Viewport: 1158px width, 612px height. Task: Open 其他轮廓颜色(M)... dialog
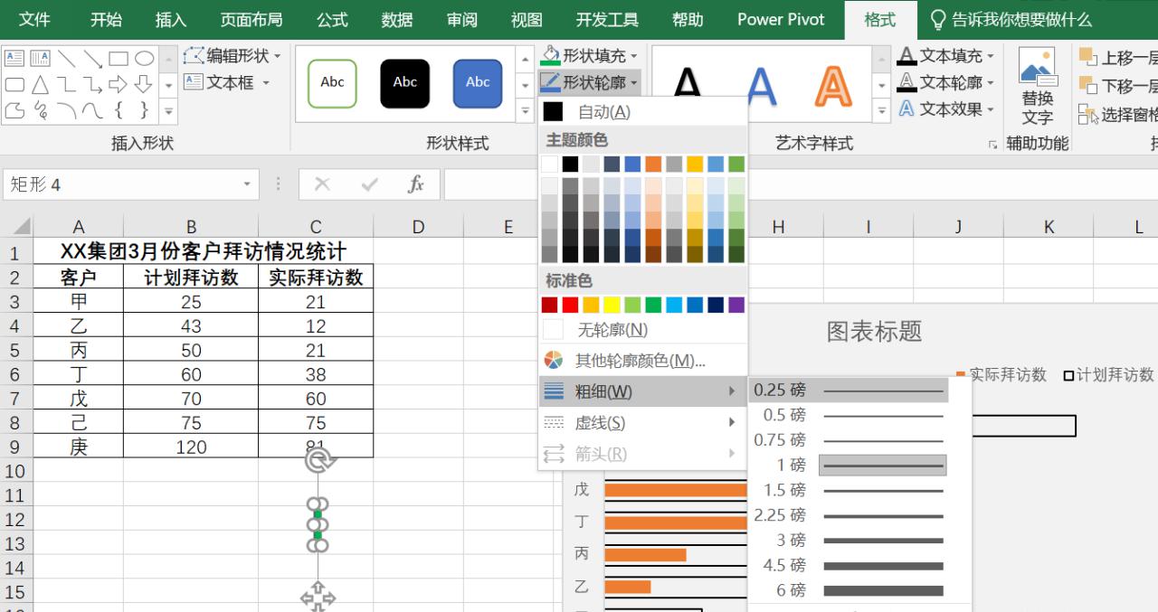[642, 361]
